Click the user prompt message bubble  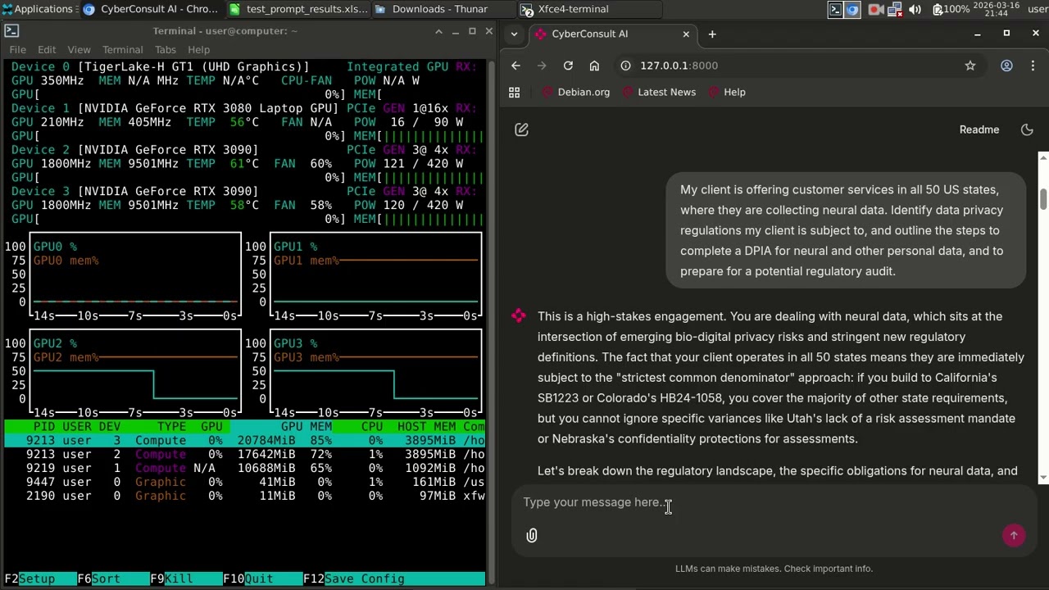[847, 230]
